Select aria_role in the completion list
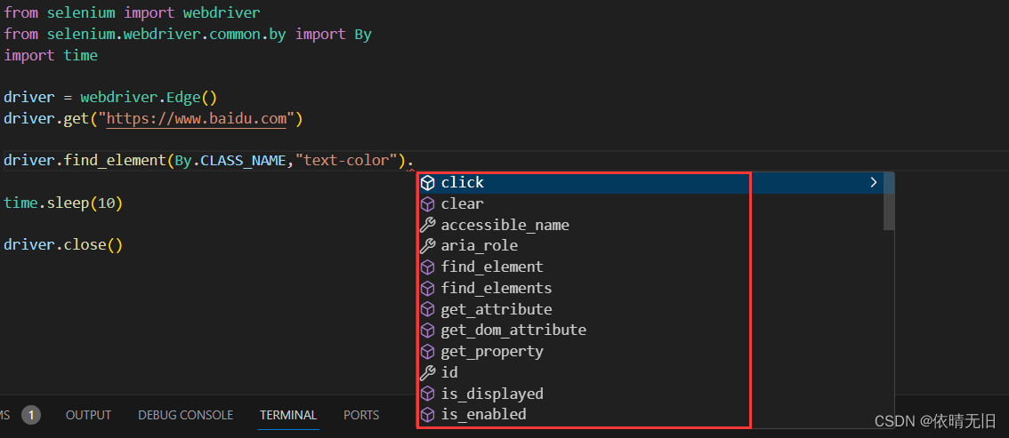The image size is (1009, 438). point(650,246)
